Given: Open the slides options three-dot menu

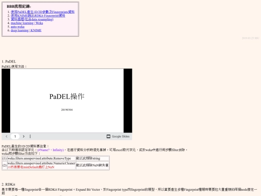Looking at the screenshot, I should pyautogui.click(x=30, y=136).
